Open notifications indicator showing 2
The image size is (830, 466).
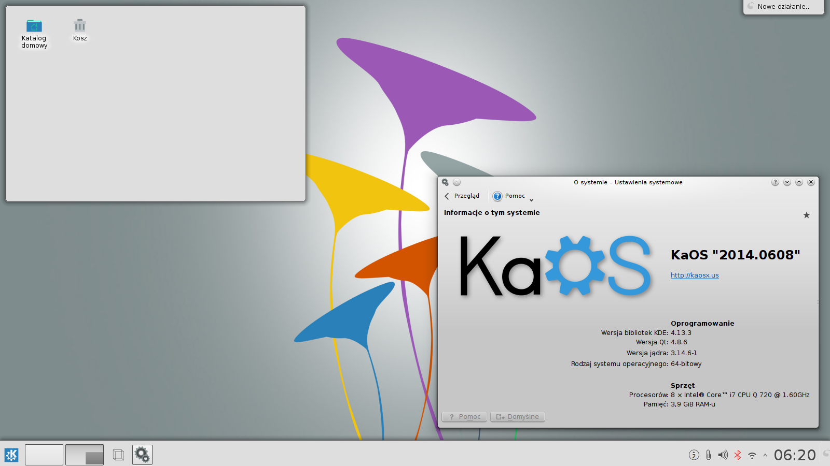(x=694, y=455)
